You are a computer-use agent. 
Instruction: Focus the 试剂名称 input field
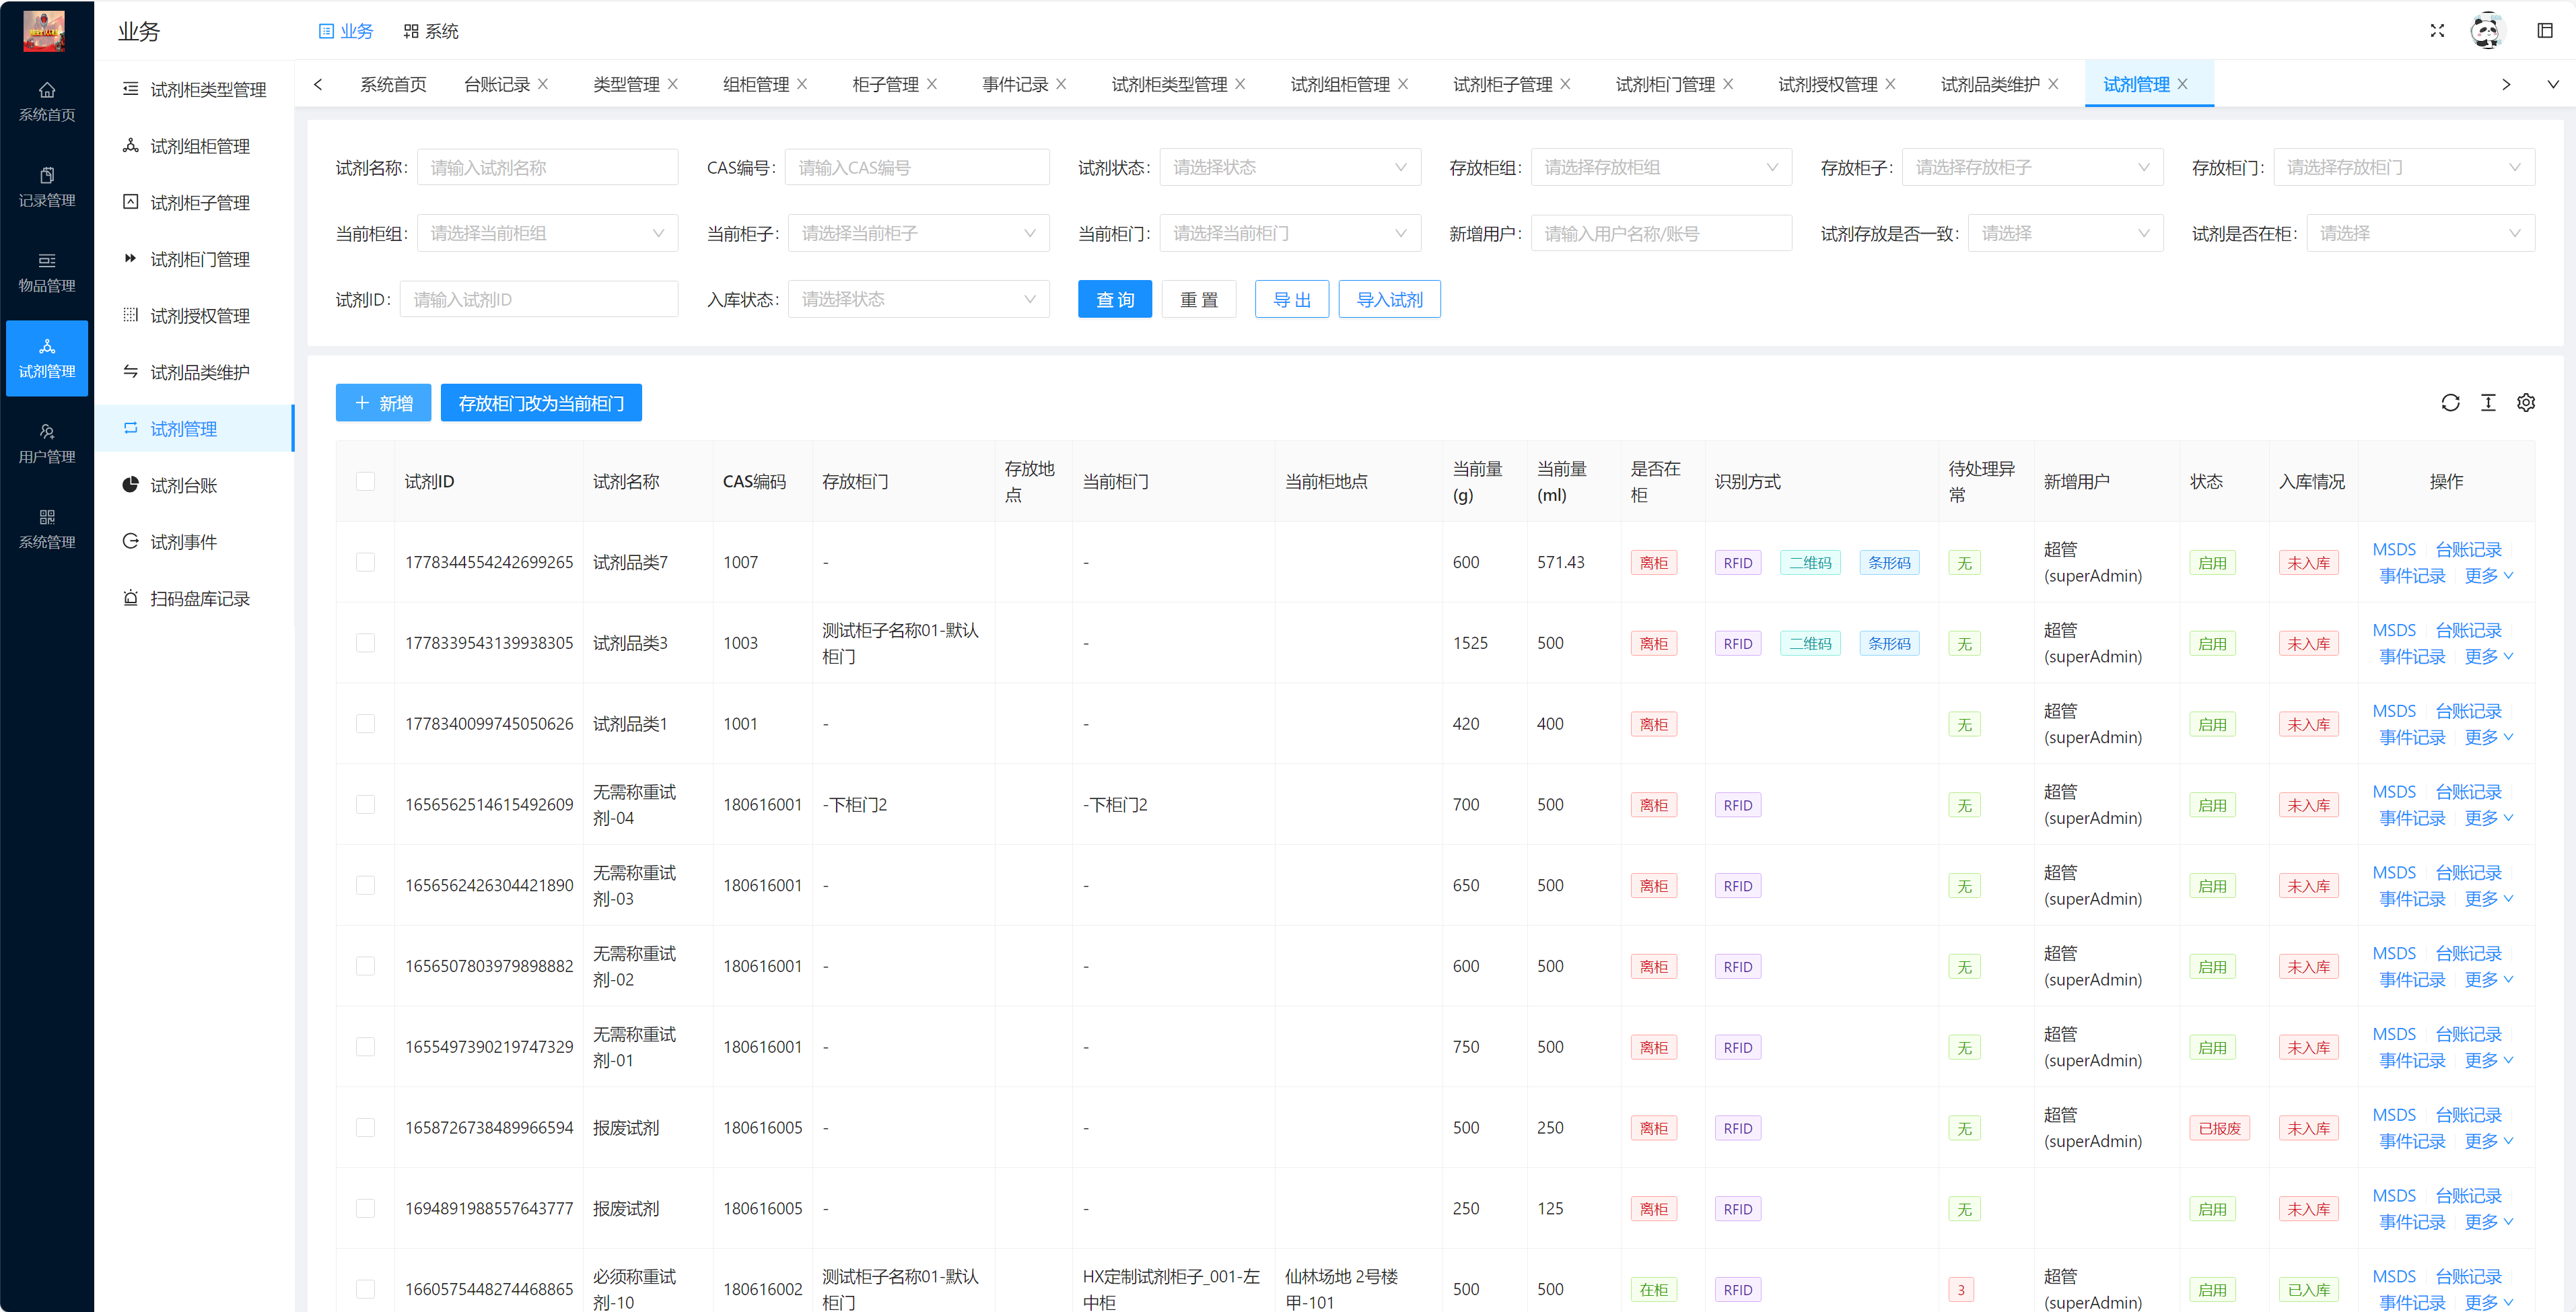click(x=547, y=167)
